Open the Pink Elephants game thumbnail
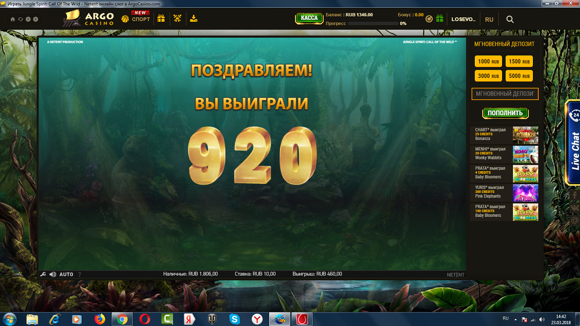 pyautogui.click(x=525, y=193)
